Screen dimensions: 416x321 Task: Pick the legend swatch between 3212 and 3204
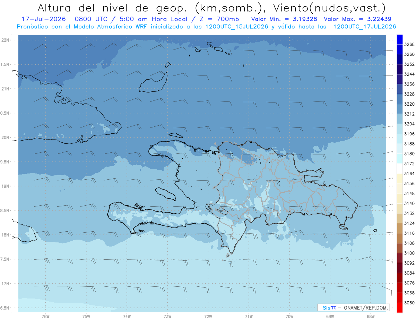coord(399,119)
